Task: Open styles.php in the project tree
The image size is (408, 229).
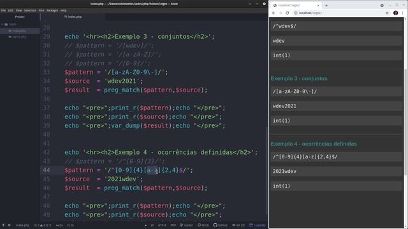Action: coord(19,37)
